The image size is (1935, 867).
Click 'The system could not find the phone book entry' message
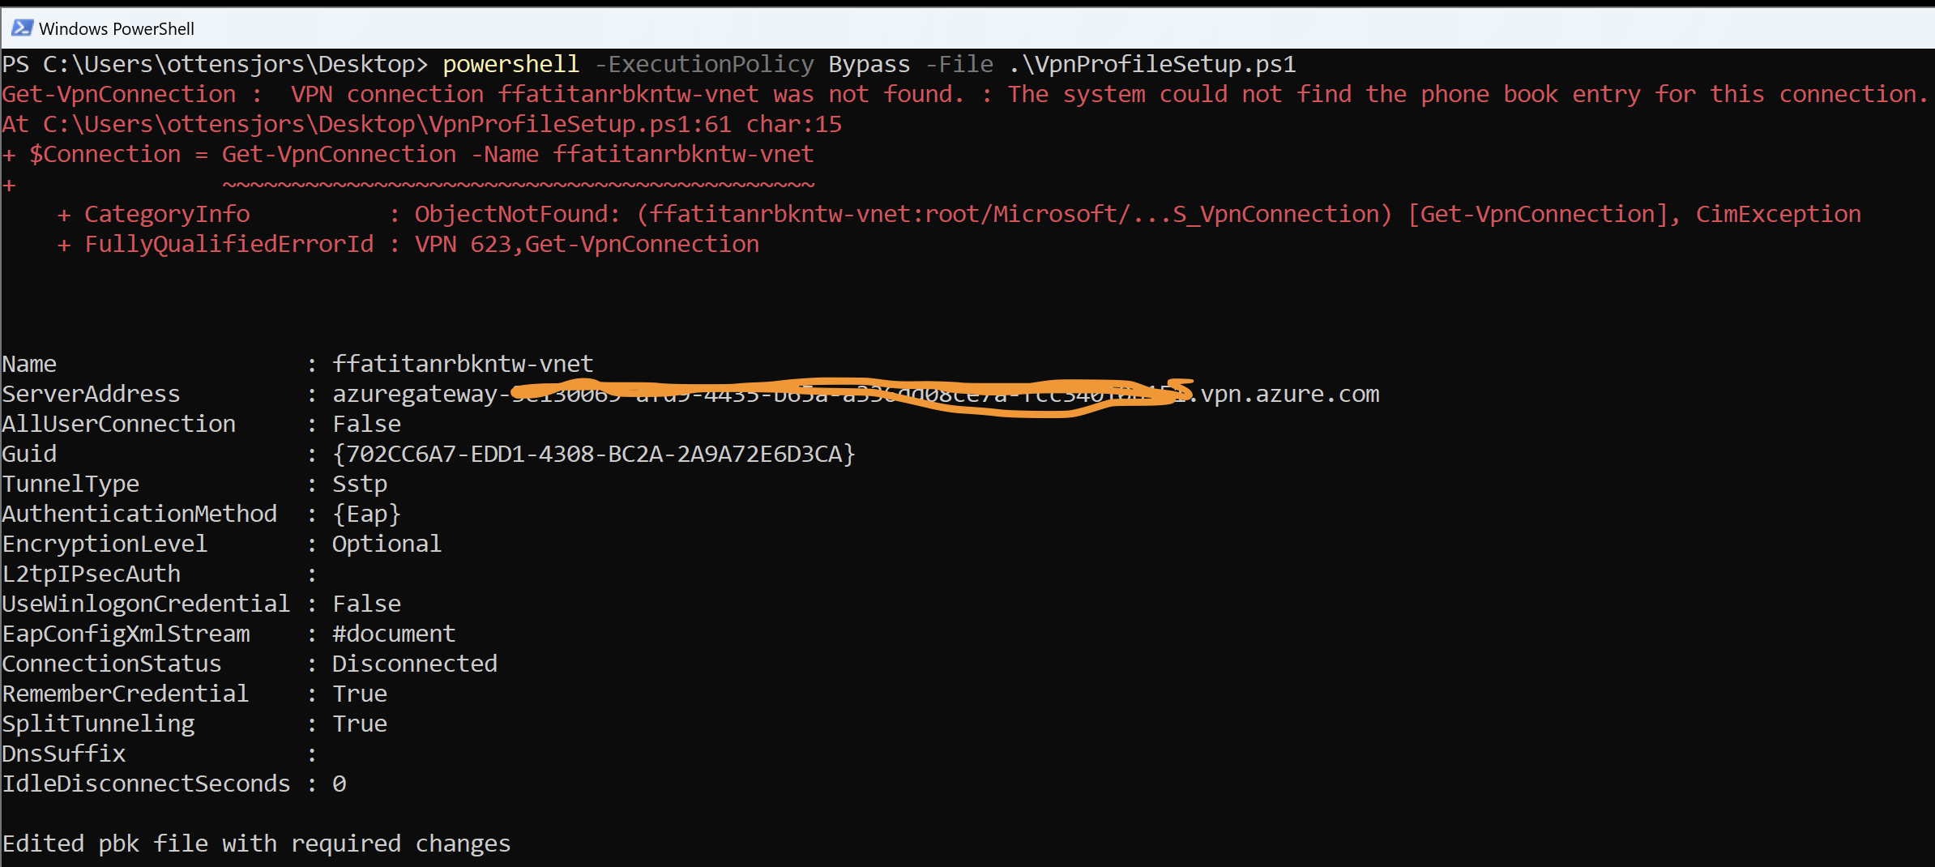point(1324,94)
